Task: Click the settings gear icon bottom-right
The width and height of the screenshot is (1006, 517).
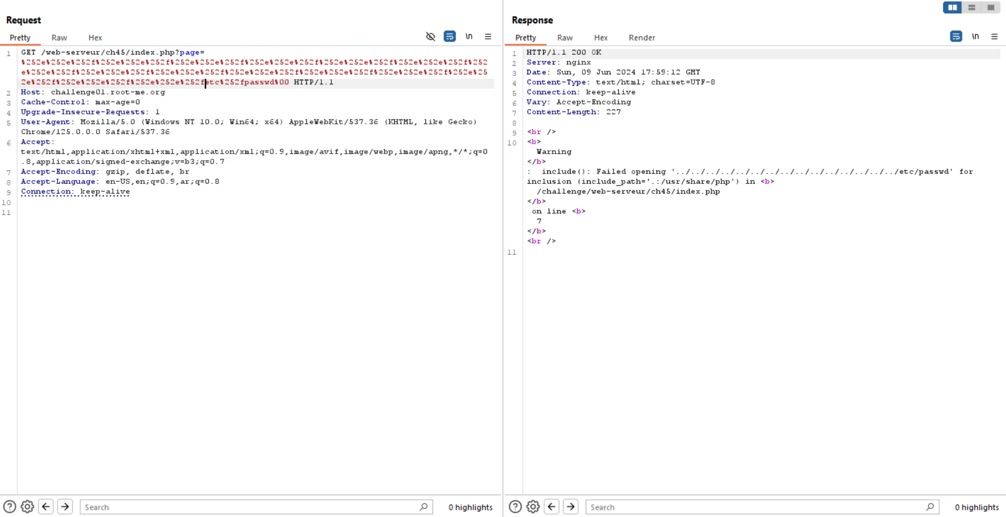Action: (534, 507)
